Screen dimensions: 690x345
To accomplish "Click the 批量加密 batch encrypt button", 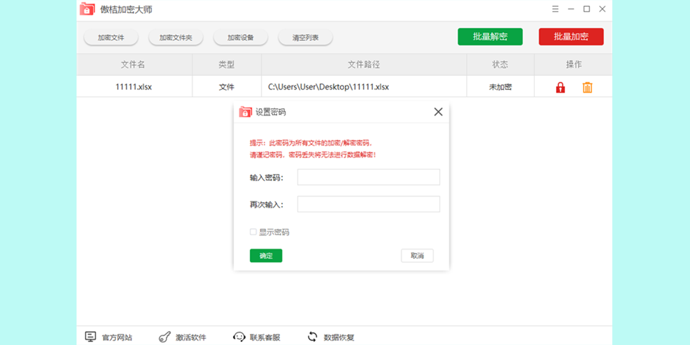I will [x=571, y=36].
